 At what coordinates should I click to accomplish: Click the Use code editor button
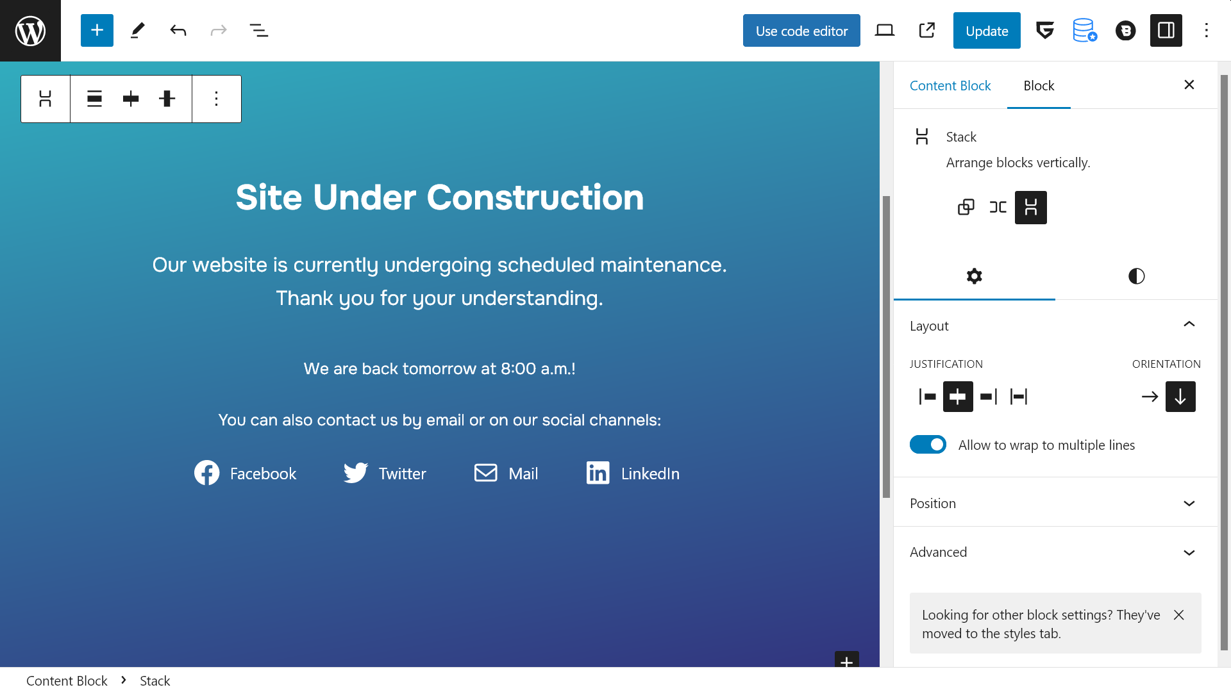pyautogui.click(x=801, y=29)
